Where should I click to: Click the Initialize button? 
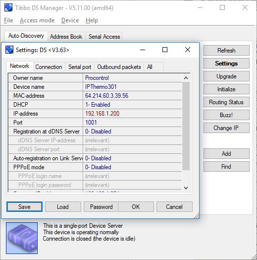(226, 89)
